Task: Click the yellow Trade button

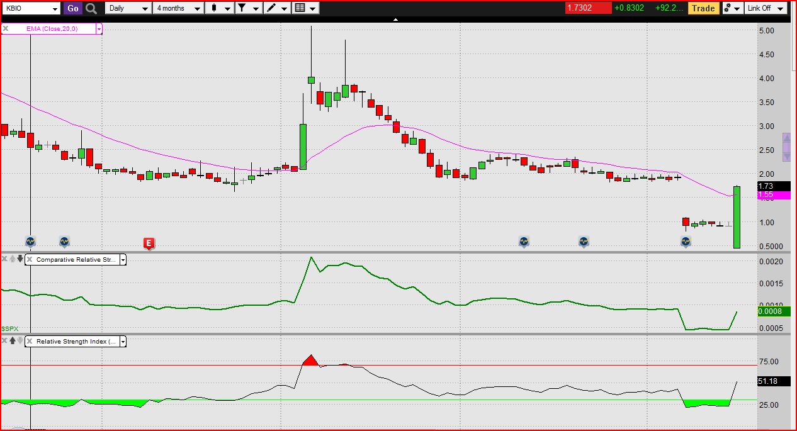Action: pos(703,8)
